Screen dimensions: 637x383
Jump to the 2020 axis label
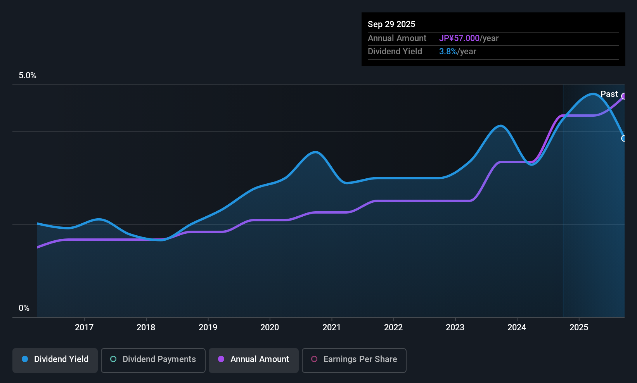click(270, 327)
